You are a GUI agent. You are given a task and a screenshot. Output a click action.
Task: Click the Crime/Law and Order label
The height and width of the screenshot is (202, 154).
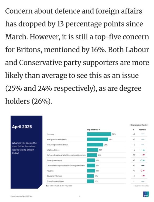pos(55,181)
